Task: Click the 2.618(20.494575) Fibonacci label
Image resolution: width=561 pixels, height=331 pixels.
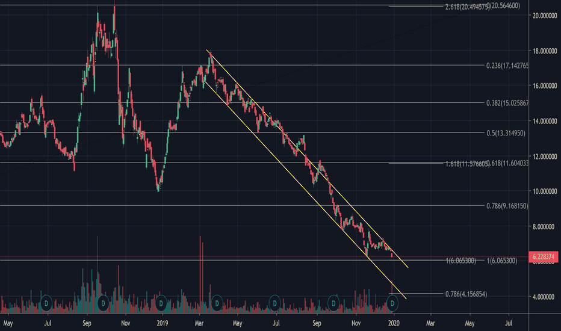Action: tap(466, 7)
